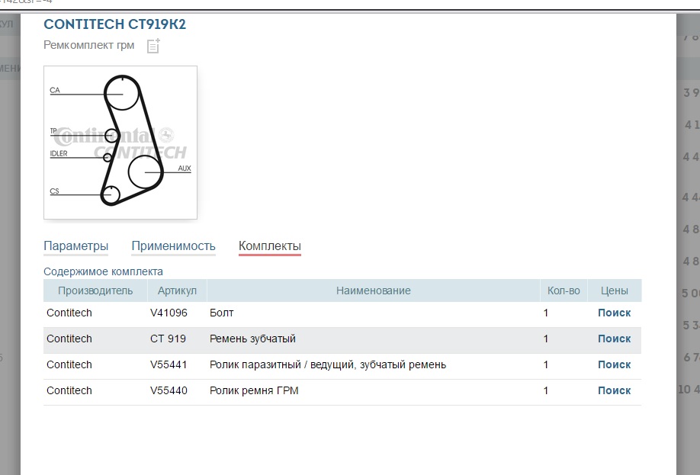Click the Наименование column header

[373, 290]
